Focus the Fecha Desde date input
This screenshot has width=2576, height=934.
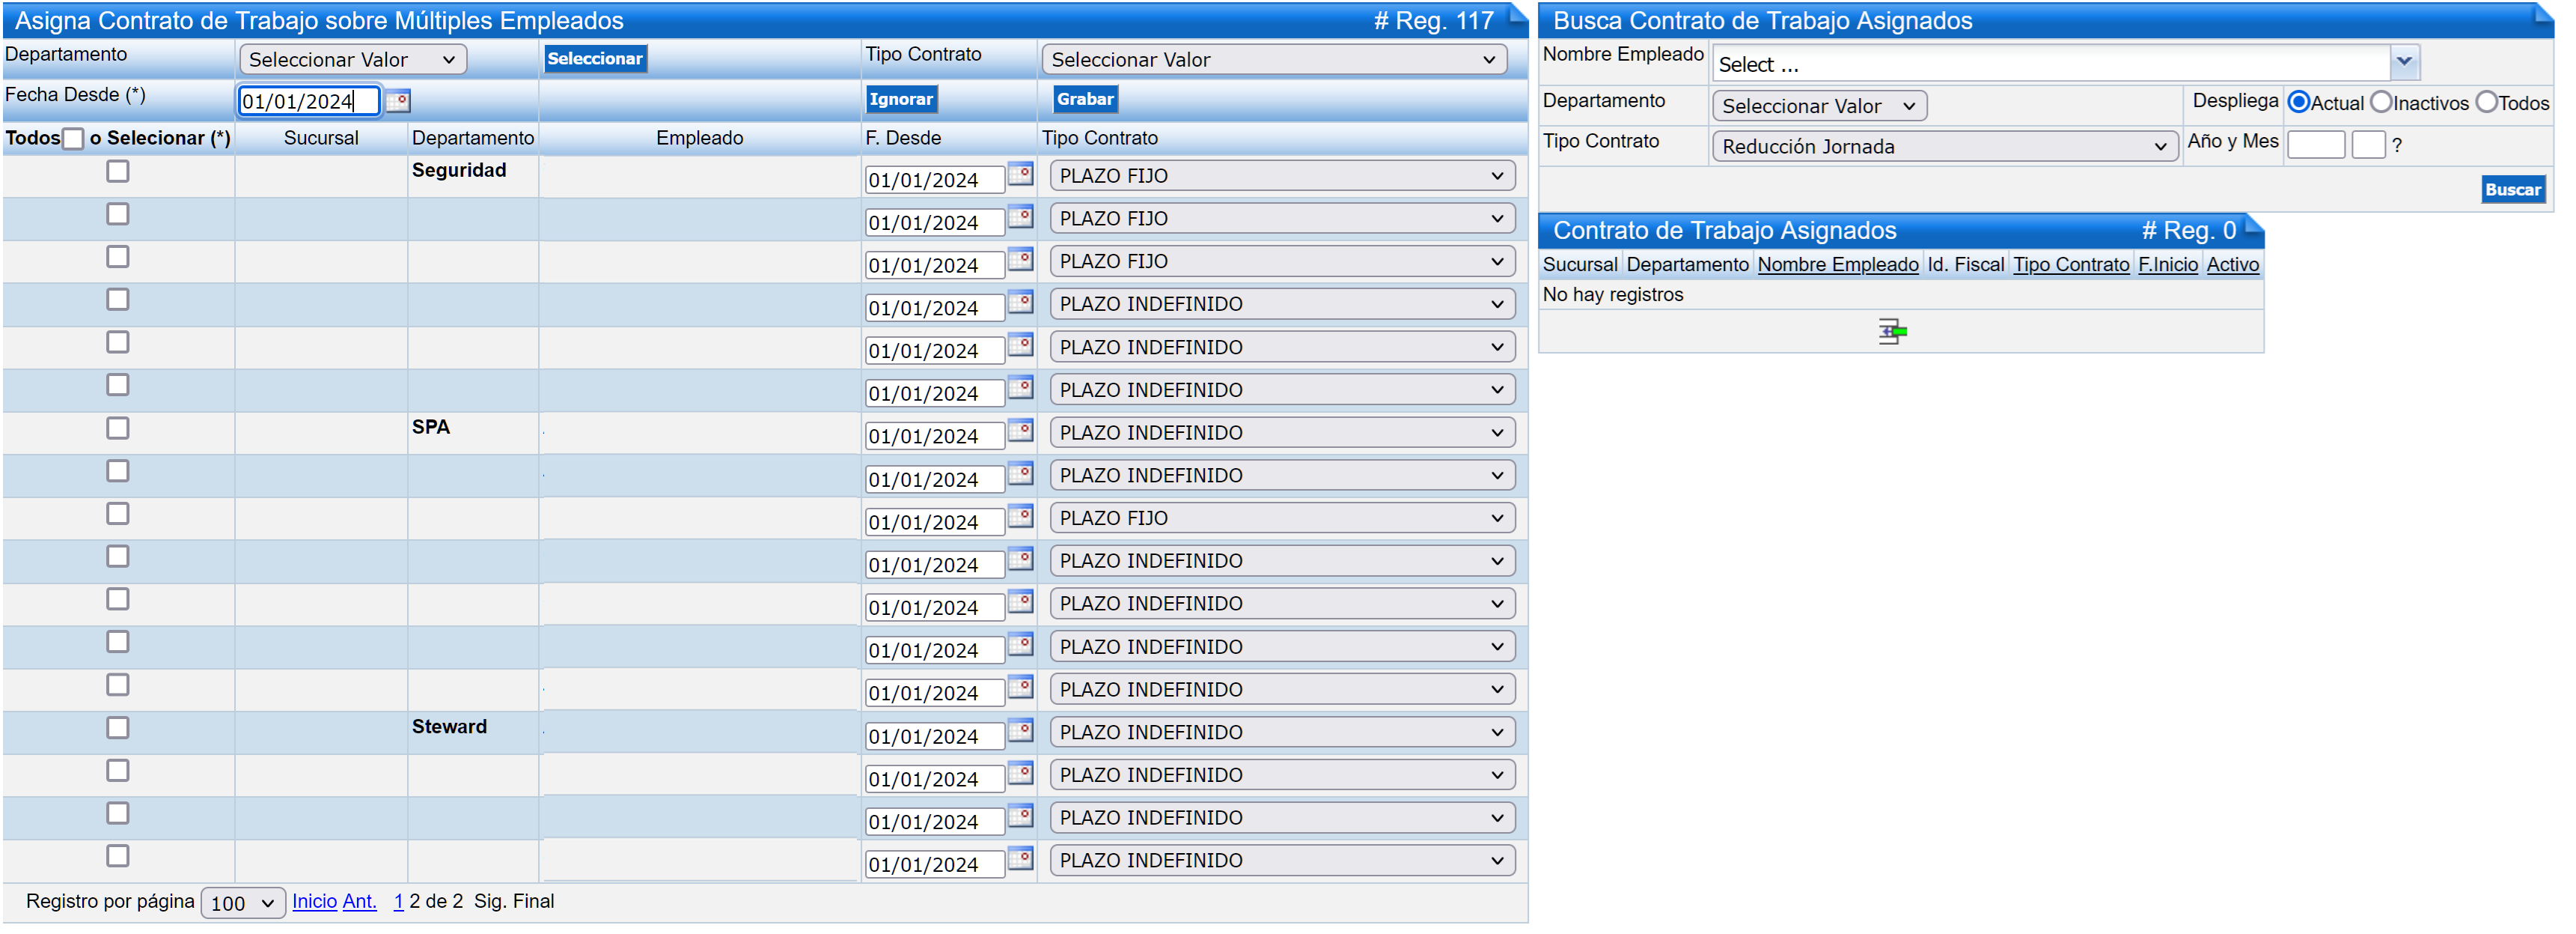(x=308, y=101)
